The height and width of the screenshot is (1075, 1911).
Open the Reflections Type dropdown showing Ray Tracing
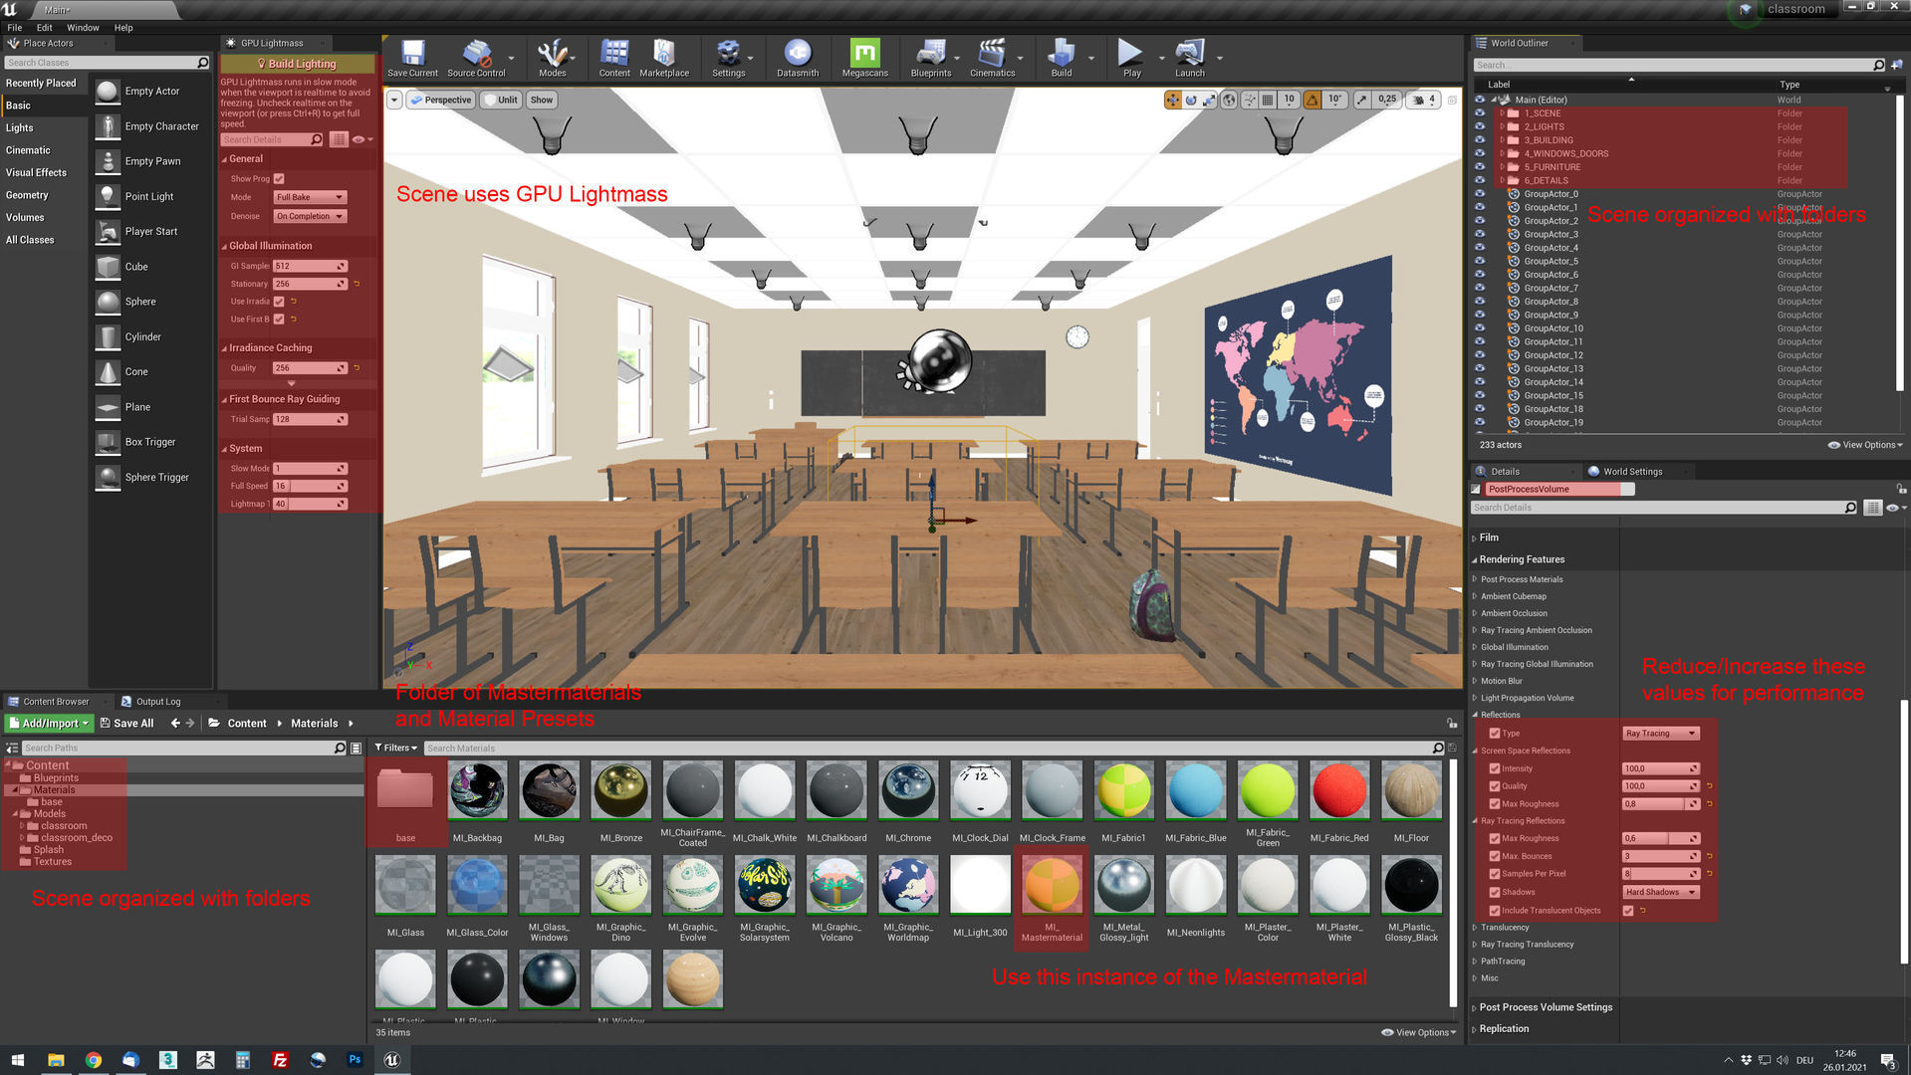point(1659,733)
